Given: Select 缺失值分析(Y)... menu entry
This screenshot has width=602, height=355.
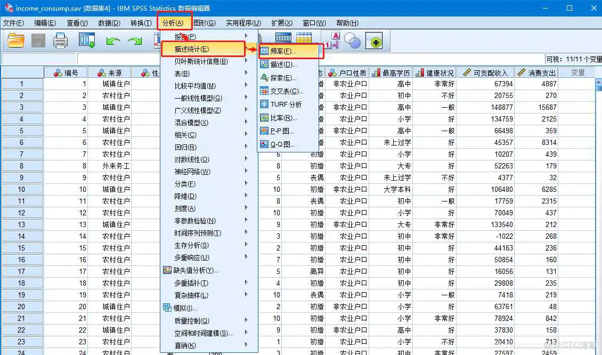Looking at the screenshot, I should point(208,270).
